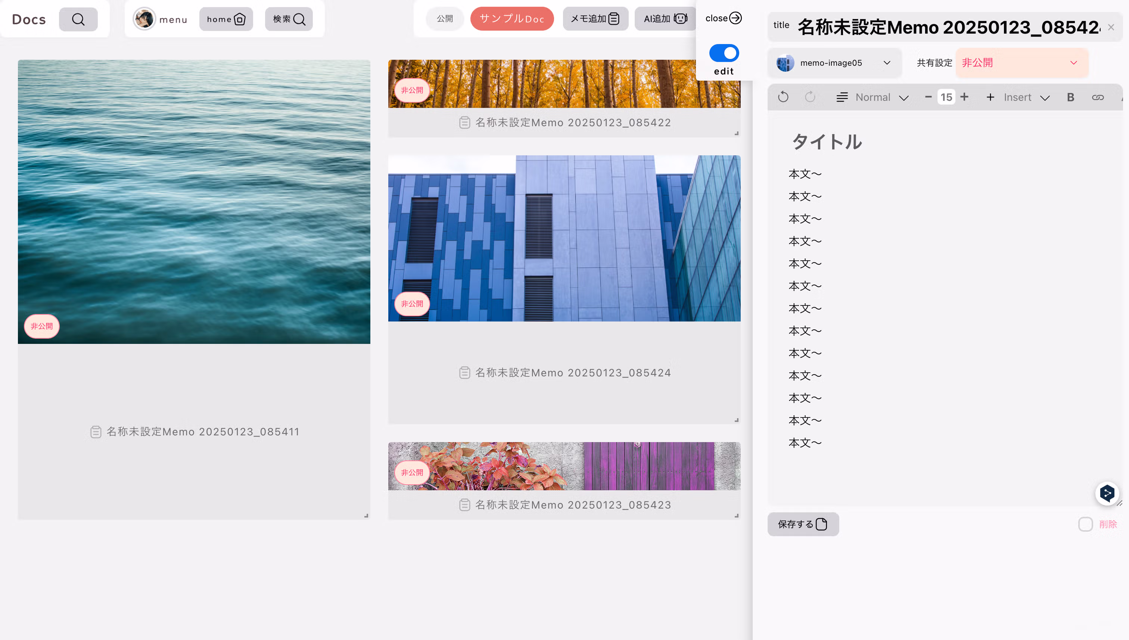
Task: Clear the title field with X icon
Action: coord(1111,27)
